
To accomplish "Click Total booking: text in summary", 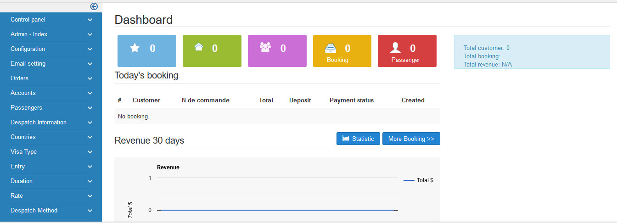I will (x=482, y=56).
